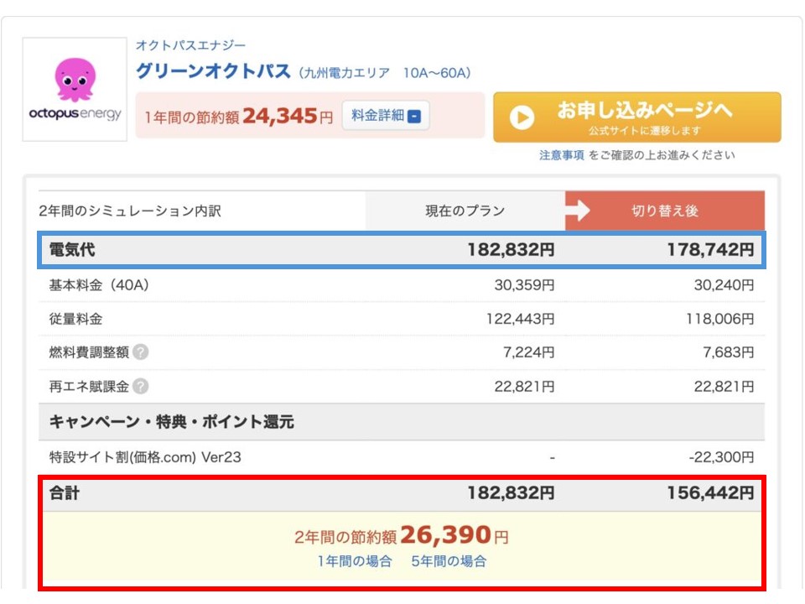This screenshot has width=805, height=604.
Task: Show the 1年間の場合 savings
Action: click(x=355, y=561)
